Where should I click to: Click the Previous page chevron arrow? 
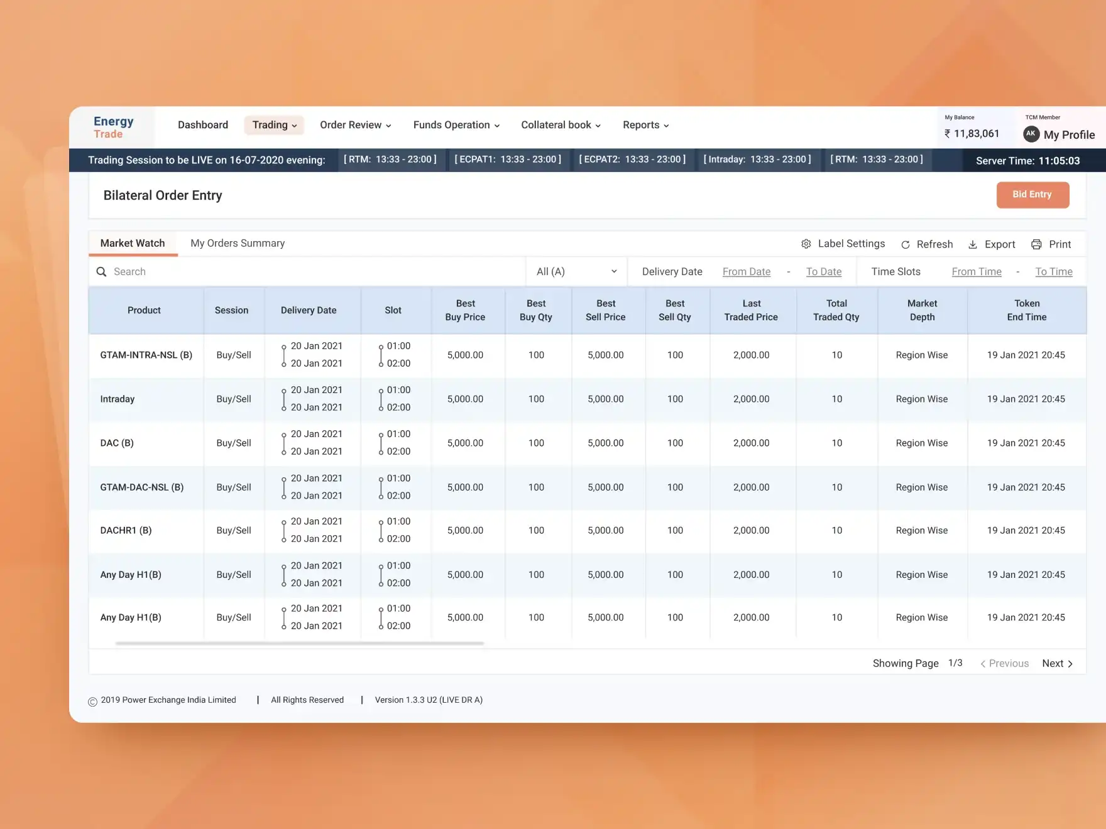983,664
